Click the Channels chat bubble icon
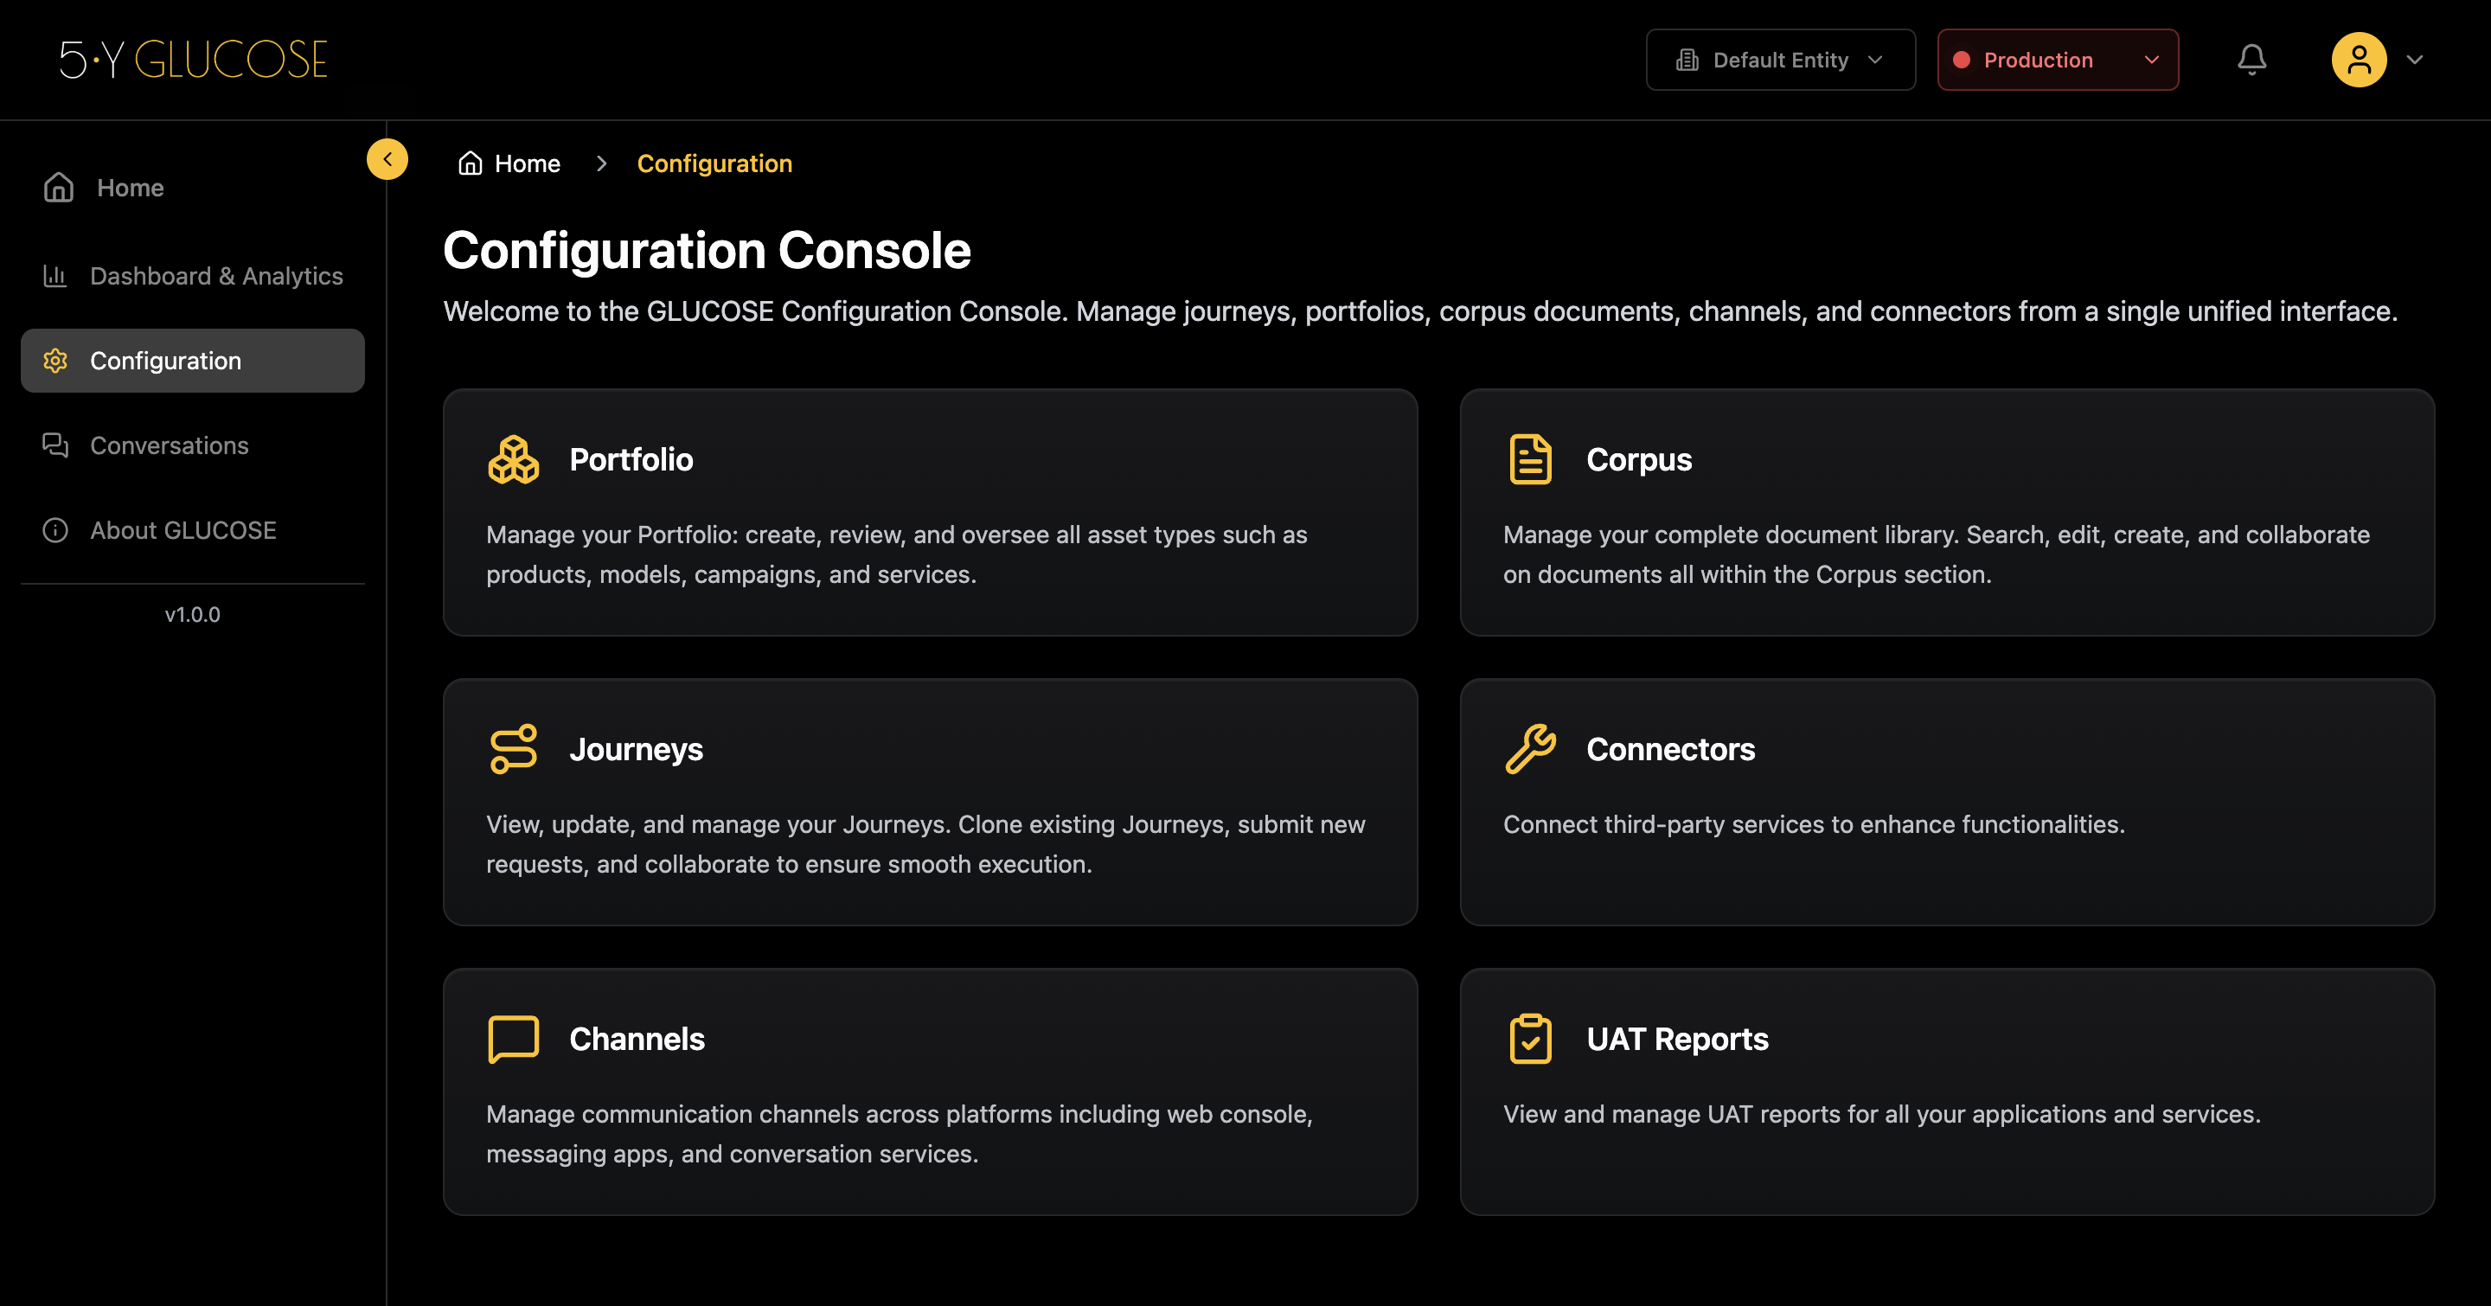Screen dimensions: 2491x1306 [x=513, y=1040]
